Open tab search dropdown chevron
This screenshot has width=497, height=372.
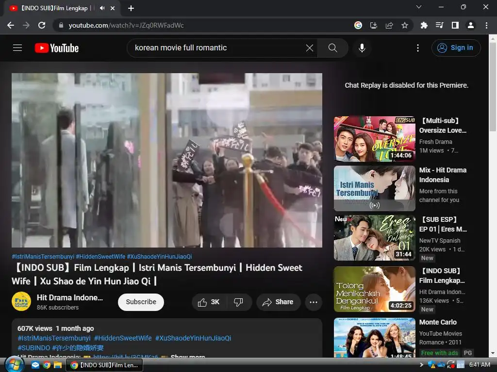419,7
